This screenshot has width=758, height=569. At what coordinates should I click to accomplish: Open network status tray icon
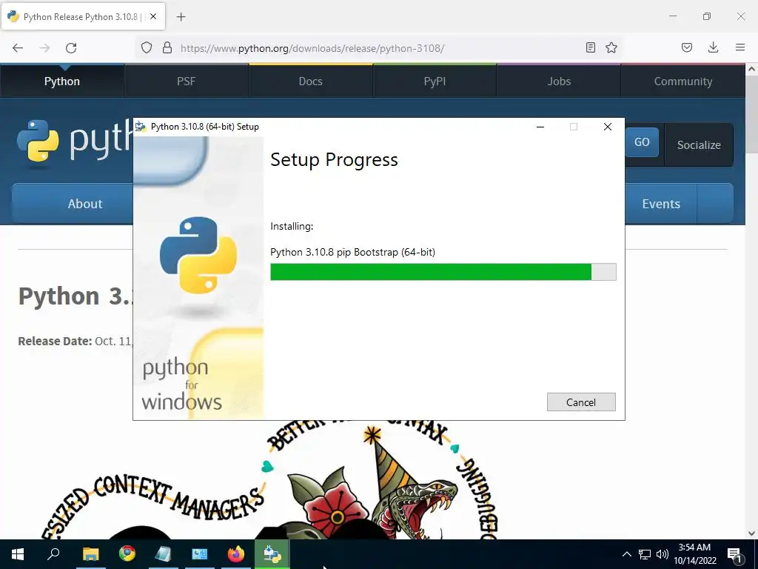pos(645,554)
